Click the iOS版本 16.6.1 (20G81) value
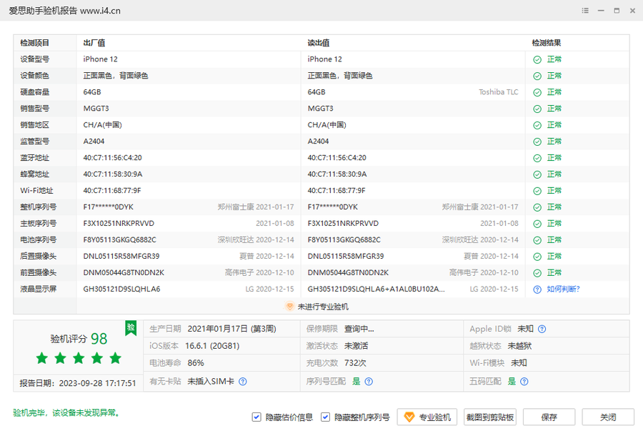Image resolution: width=643 pixels, height=436 pixels. pos(212,346)
